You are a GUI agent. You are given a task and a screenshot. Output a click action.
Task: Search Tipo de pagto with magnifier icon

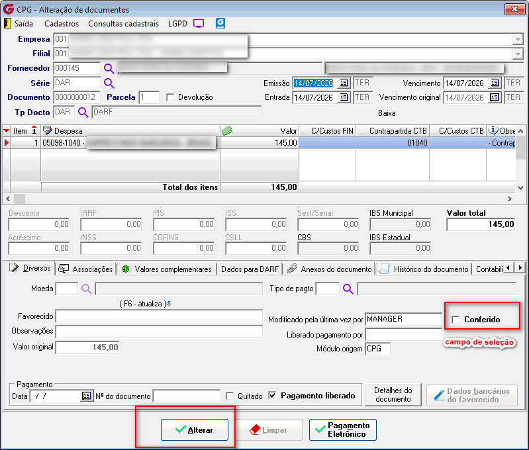click(x=348, y=289)
